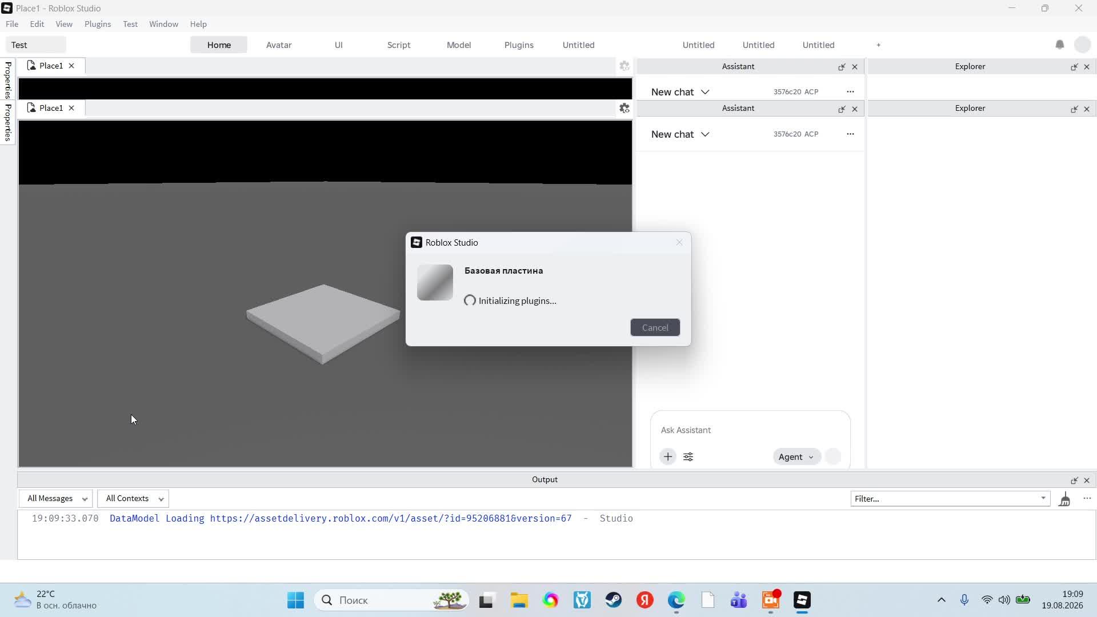Open the Edit menu
Screen dimensions: 1097x617
click(37, 24)
